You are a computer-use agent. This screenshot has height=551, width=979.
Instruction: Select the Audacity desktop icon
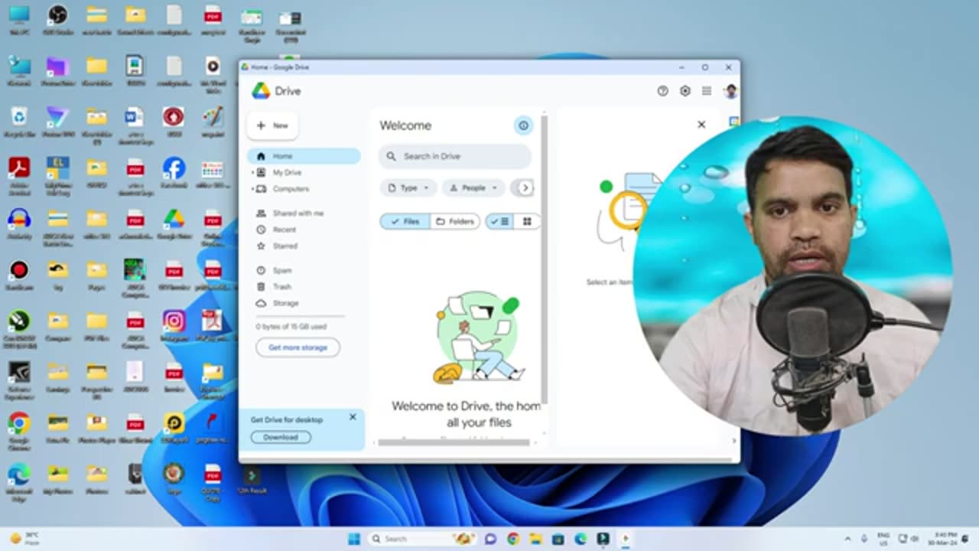(x=19, y=223)
